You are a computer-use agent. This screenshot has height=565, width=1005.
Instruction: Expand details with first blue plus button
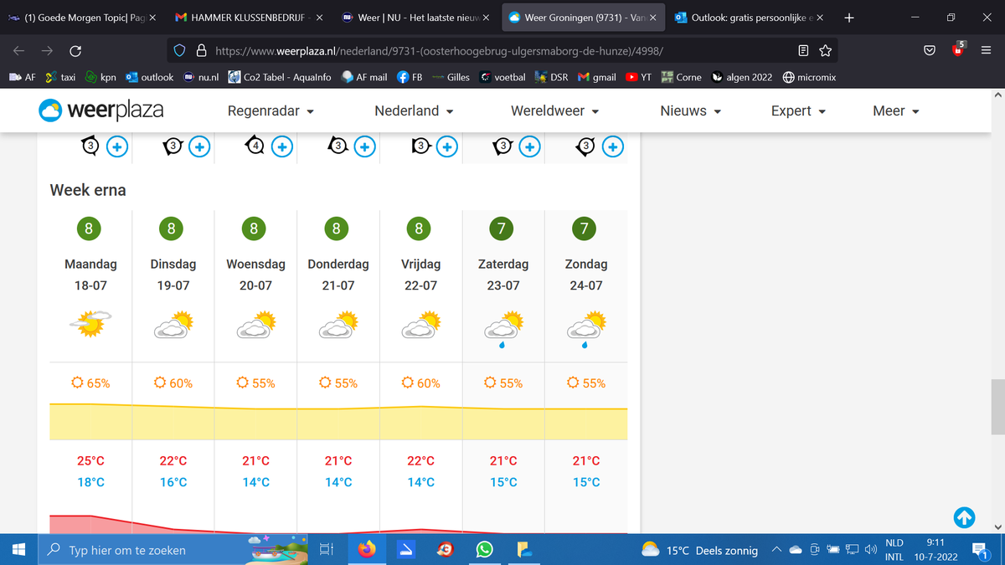tap(117, 146)
